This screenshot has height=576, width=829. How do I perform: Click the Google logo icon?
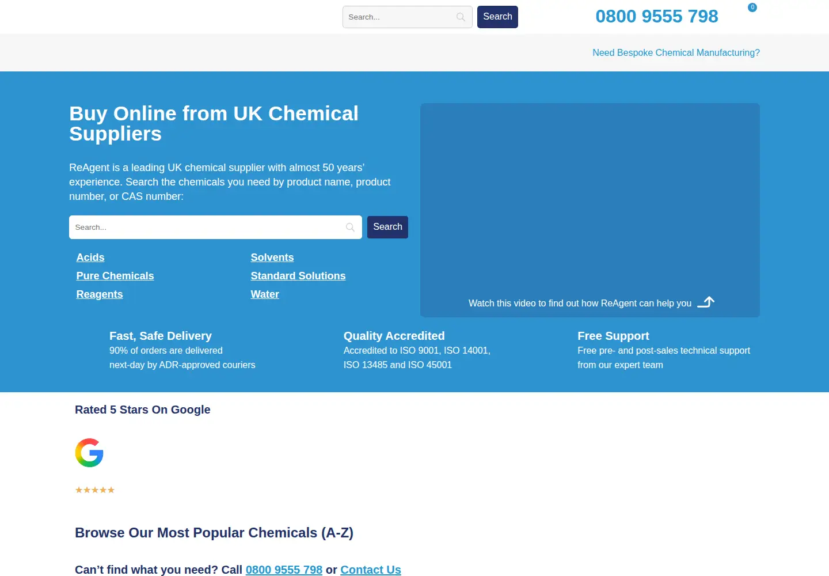pyautogui.click(x=89, y=453)
